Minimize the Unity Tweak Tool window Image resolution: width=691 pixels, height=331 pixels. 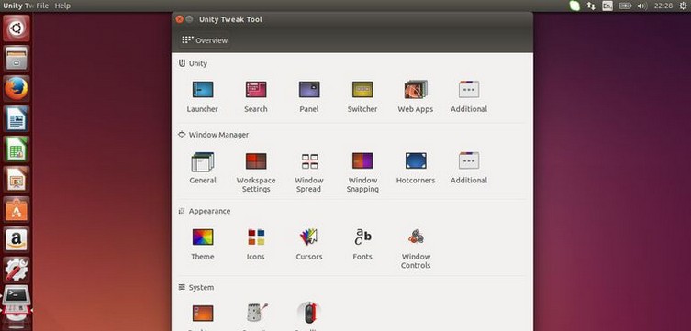click(189, 19)
